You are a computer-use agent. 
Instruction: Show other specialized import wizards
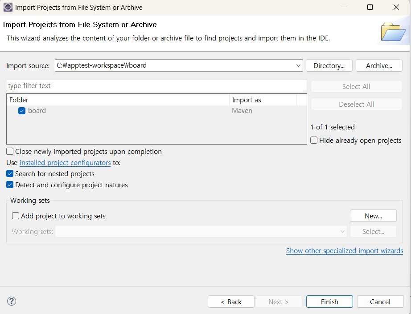344,251
